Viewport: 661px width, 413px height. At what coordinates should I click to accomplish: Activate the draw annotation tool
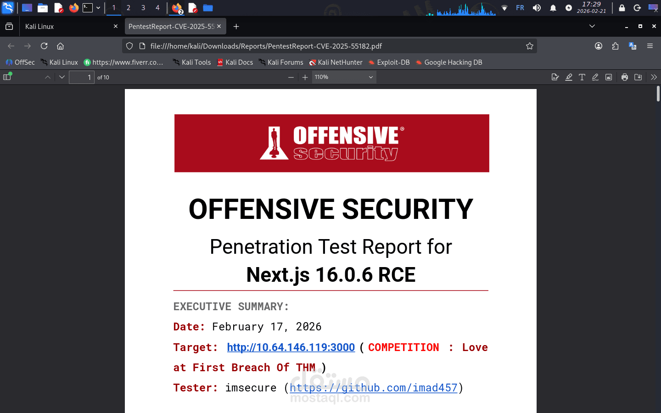point(595,77)
